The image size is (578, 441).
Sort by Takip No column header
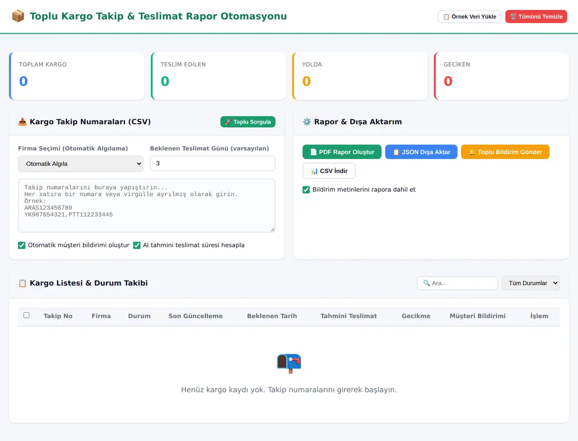click(x=58, y=316)
